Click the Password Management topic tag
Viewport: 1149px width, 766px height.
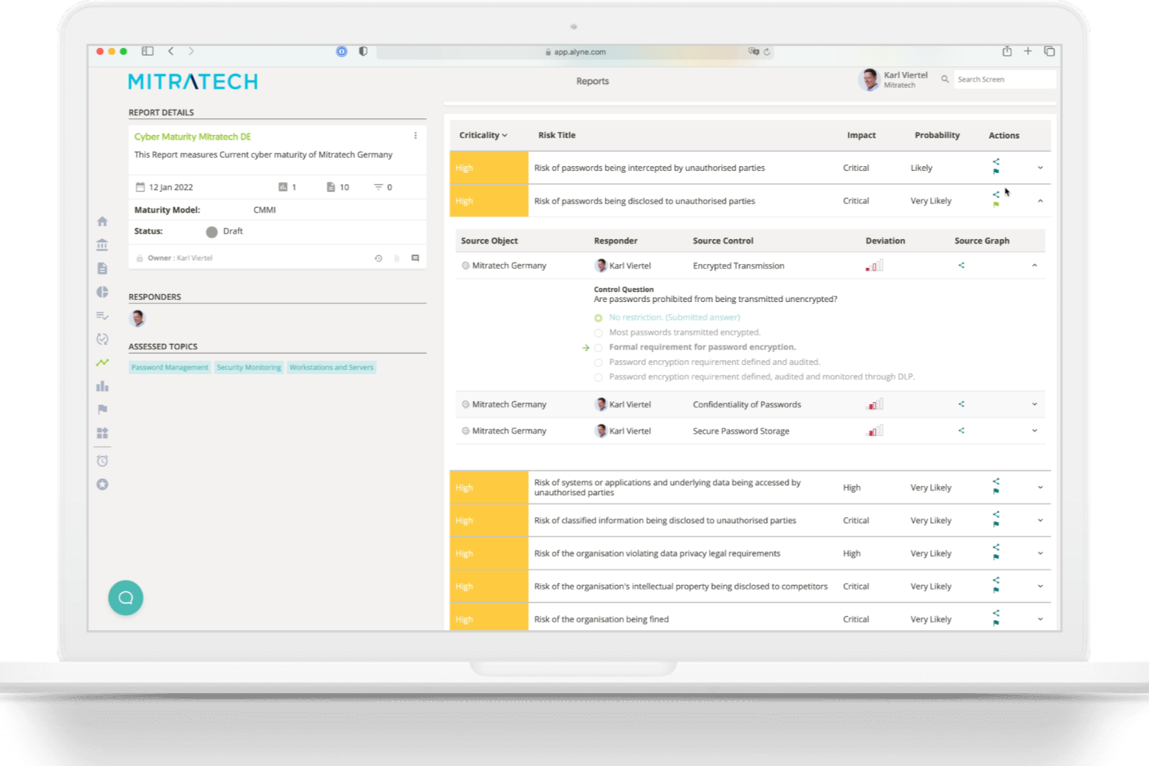click(x=169, y=367)
